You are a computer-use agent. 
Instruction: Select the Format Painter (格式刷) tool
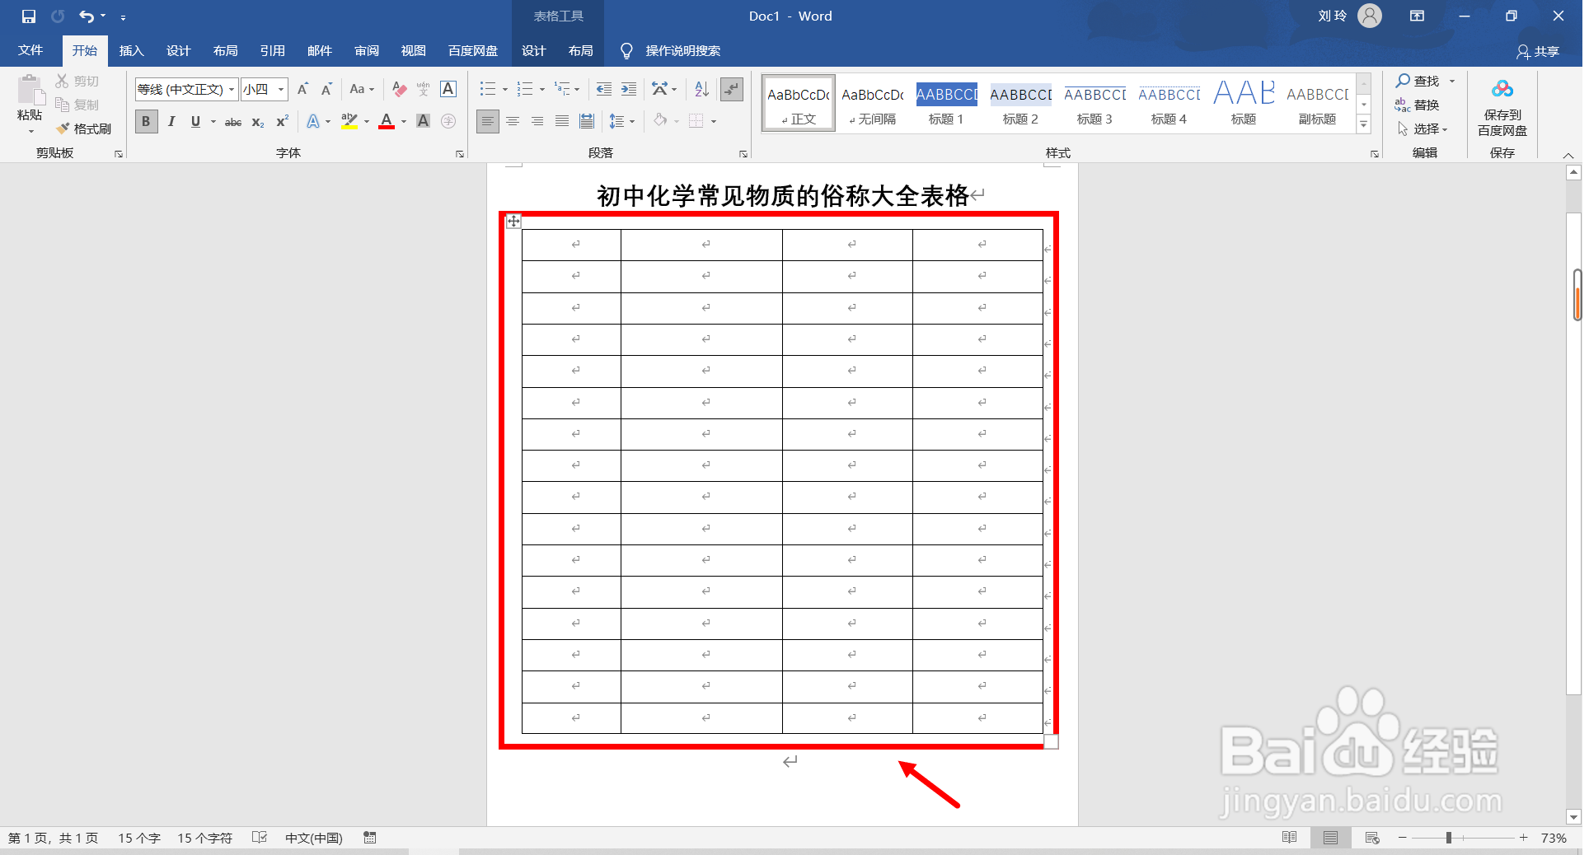pyautogui.click(x=83, y=128)
